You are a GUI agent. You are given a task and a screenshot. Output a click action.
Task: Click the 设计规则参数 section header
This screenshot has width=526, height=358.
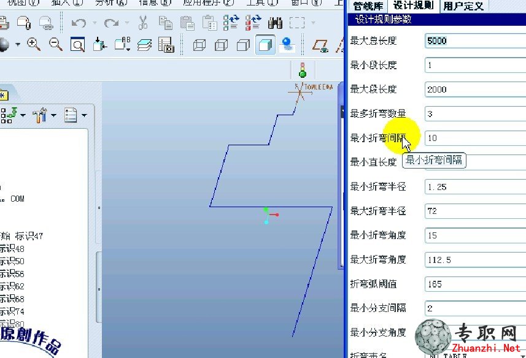[437, 20]
